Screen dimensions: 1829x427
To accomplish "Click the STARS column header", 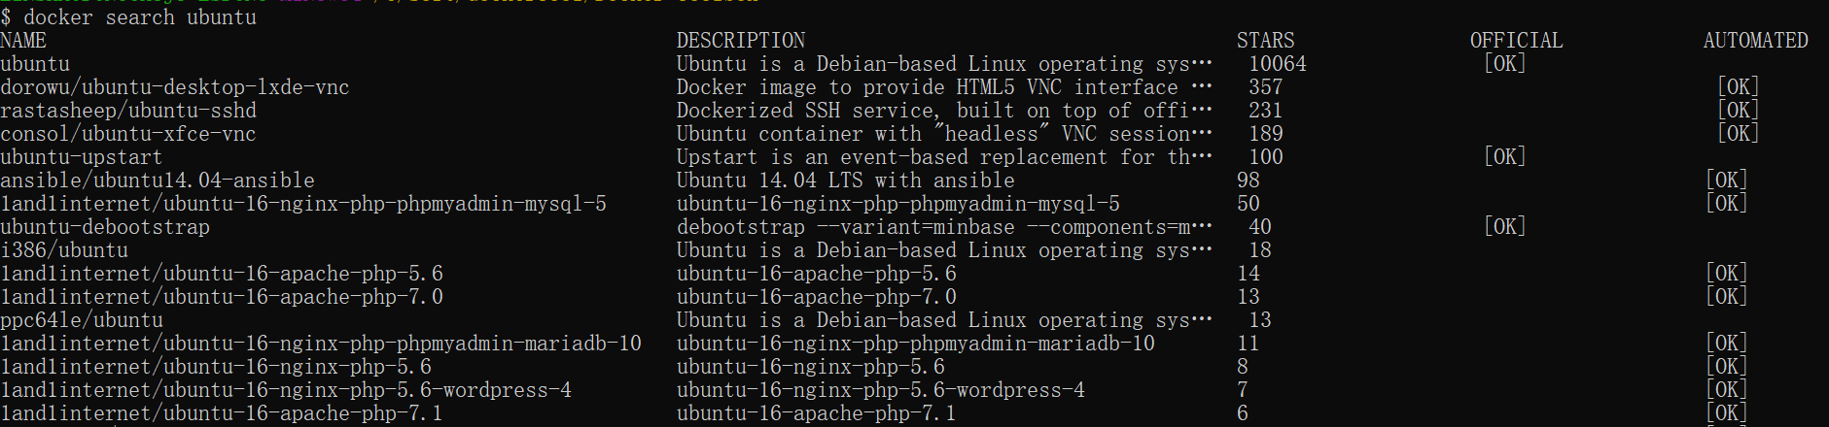I will (1265, 41).
